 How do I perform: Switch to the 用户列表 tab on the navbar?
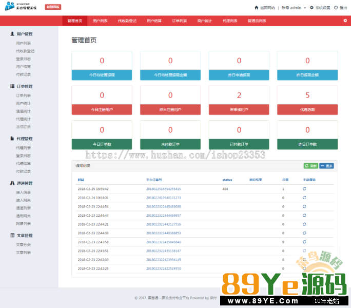(x=101, y=21)
